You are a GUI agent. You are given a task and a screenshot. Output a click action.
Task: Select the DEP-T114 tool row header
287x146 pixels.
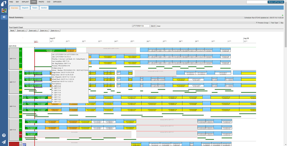pyautogui.click(x=14, y=59)
